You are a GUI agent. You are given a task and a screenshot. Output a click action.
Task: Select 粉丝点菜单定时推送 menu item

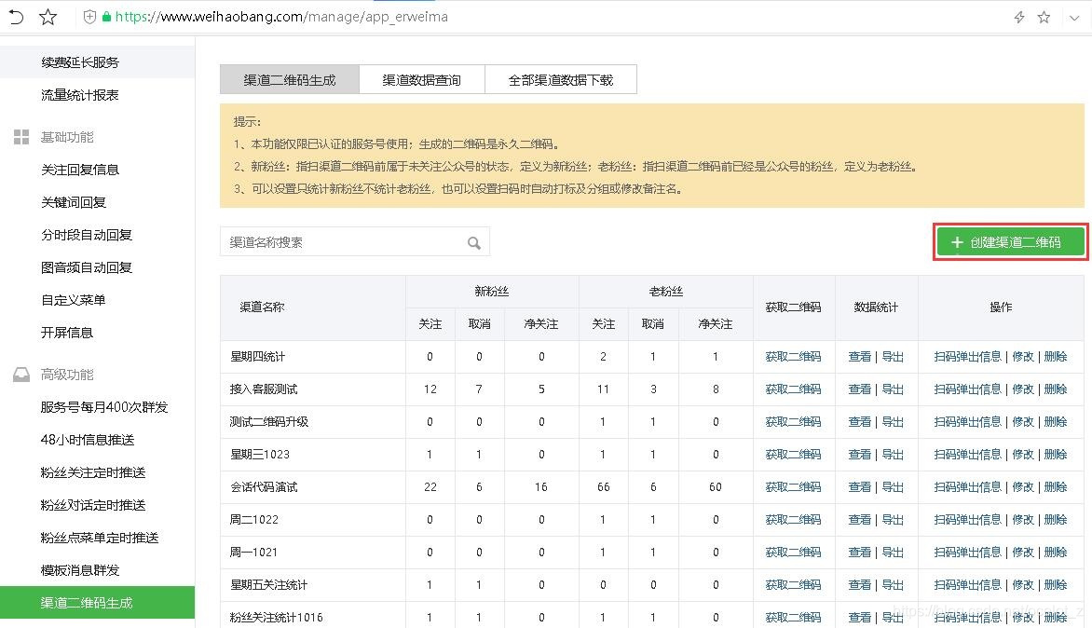(x=100, y=539)
